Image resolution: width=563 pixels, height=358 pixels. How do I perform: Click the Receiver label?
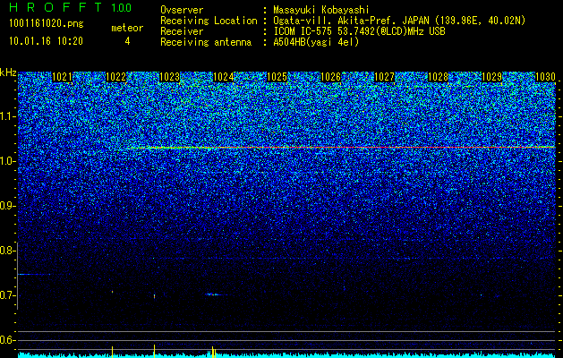(182, 31)
